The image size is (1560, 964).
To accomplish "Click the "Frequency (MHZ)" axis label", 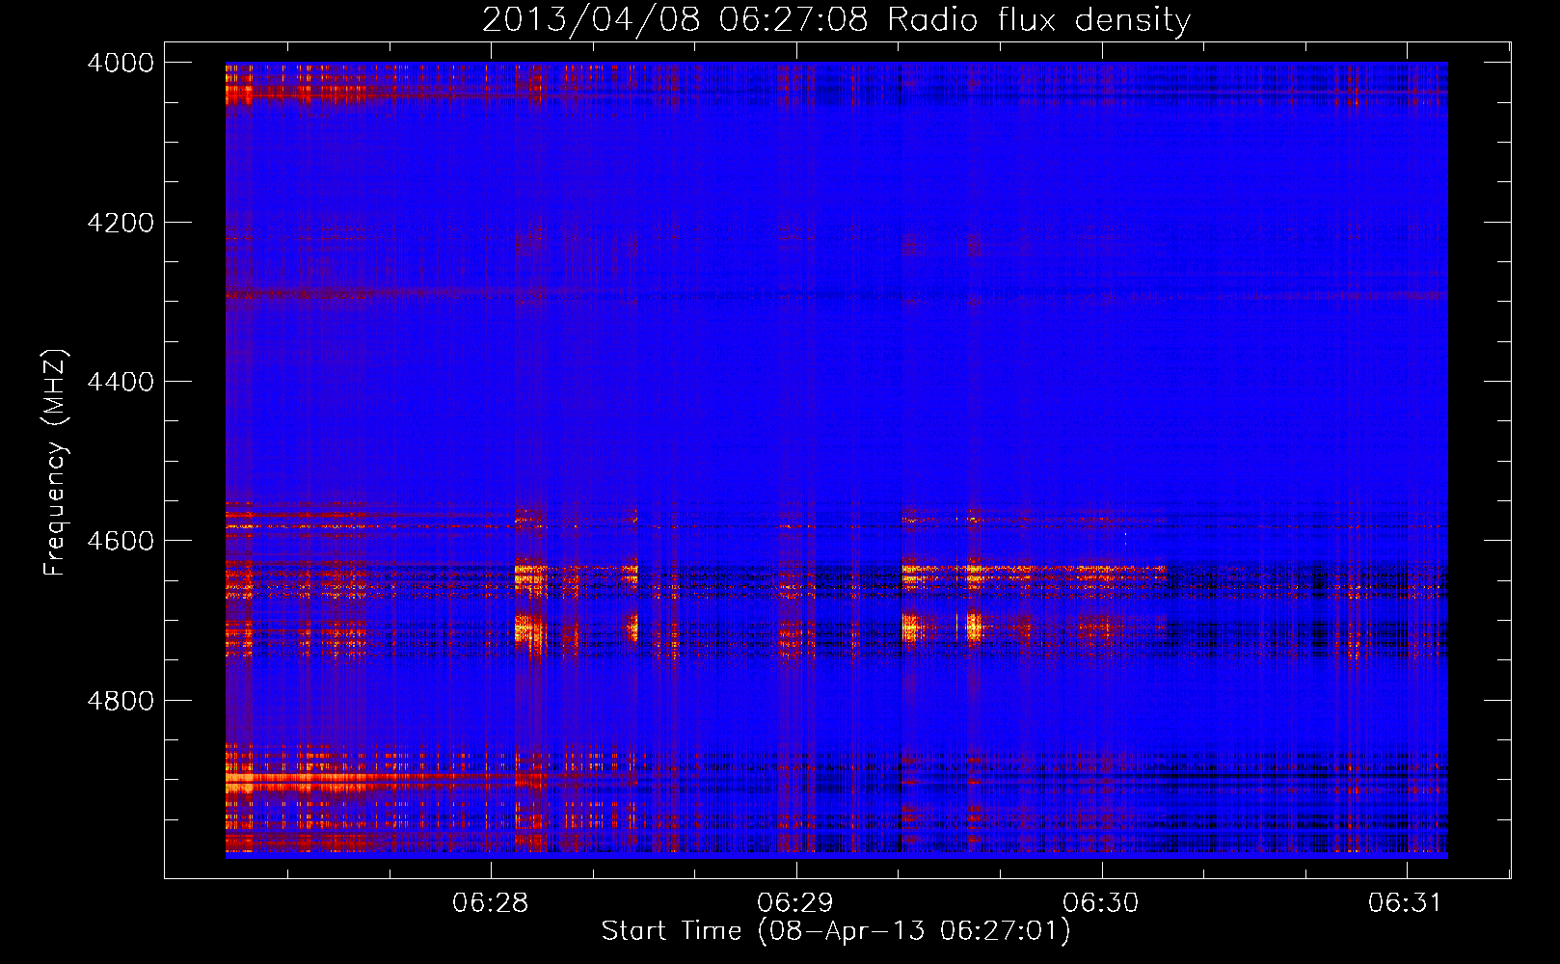I will click(56, 463).
